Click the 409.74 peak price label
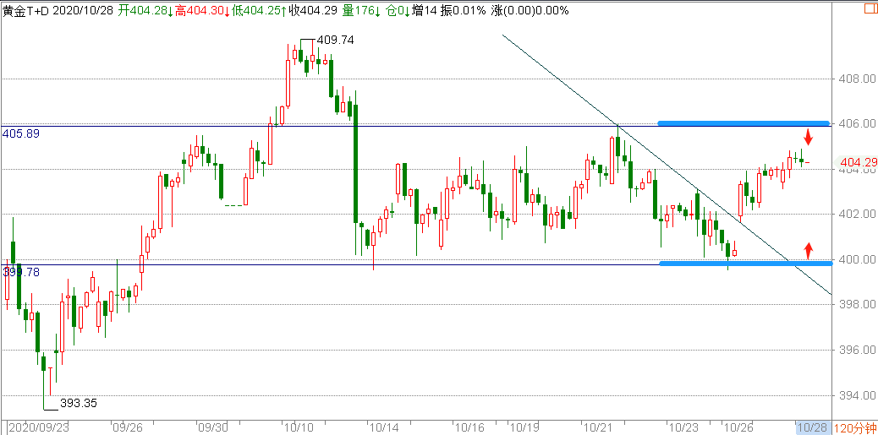The width and height of the screenshot is (878, 435). (x=335, y=41)
